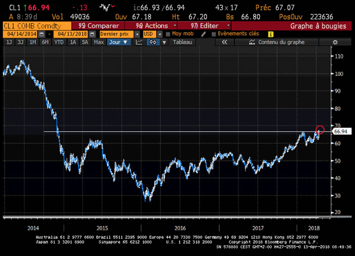Select the candlestick chart type icon
The width and height of the screenshot is (355, 256).
(x=152, y=42)
